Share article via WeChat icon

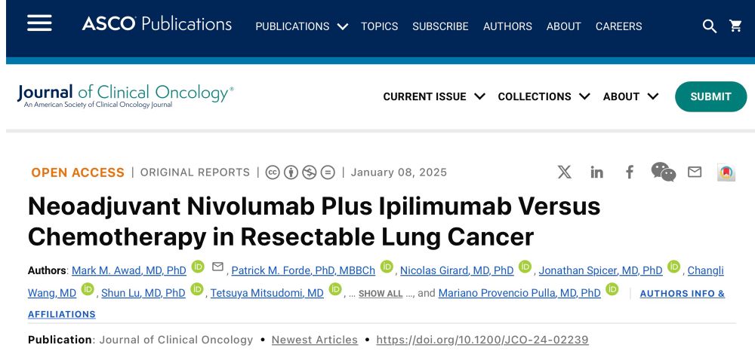663,172
